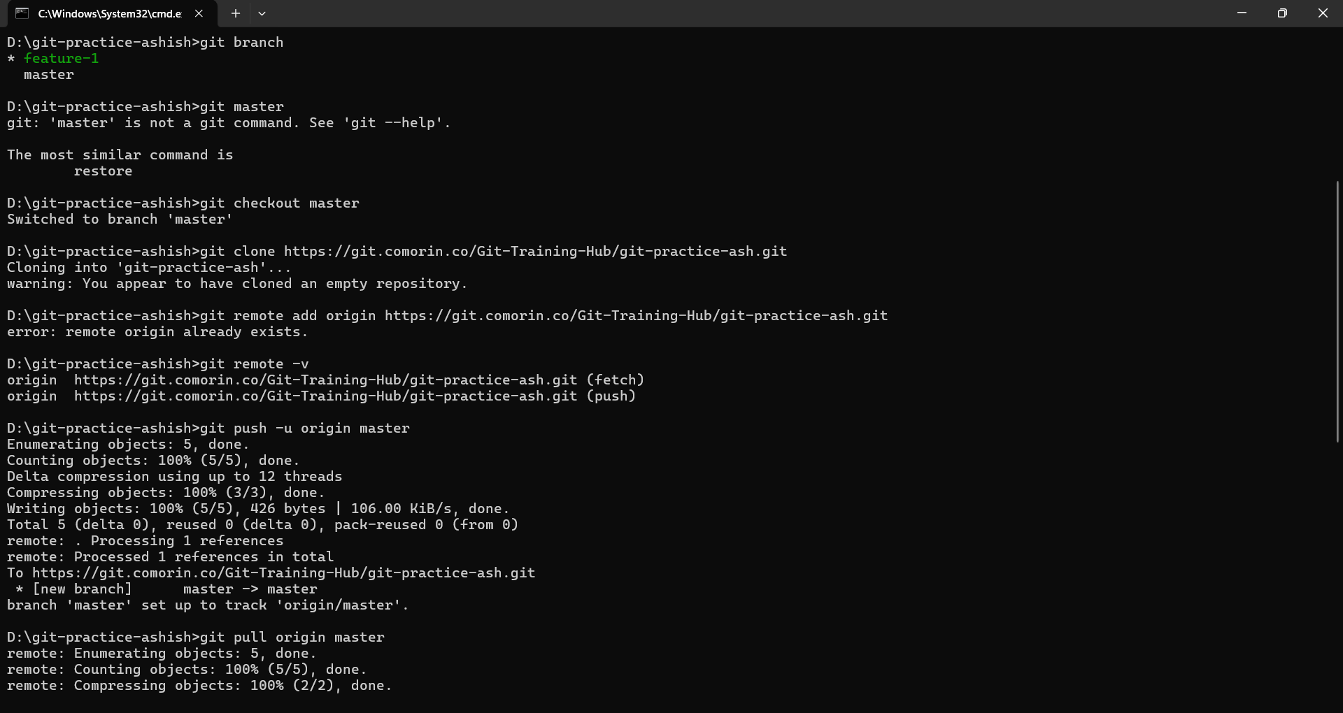1343x713 pixels.
Task: Open the URL on the 'To https' line
Action: [283, 573]
